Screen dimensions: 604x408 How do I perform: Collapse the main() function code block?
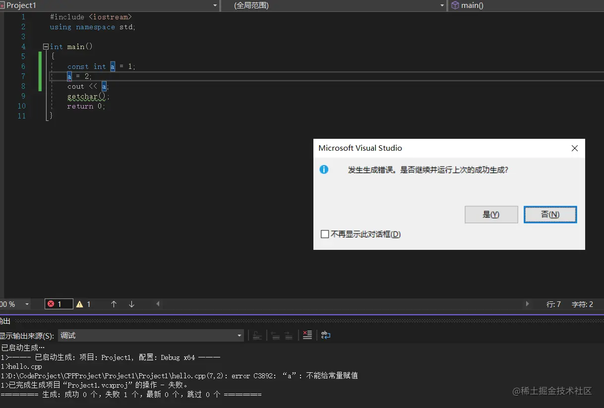[46, 47]
